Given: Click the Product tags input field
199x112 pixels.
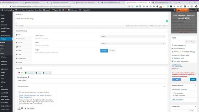Looking at the screenshot, I should pyautogui.click(x=180, y=111).
